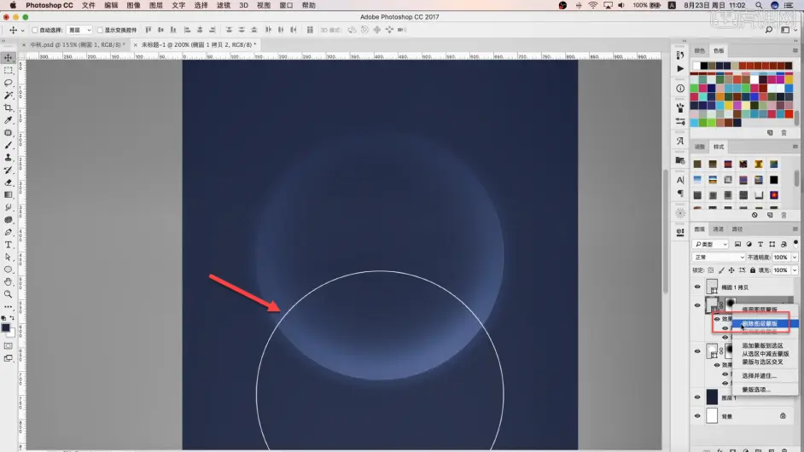Open the blend mode 正常 dropdown
Screen dimensions: 804x452
click(x=719, y=258)
